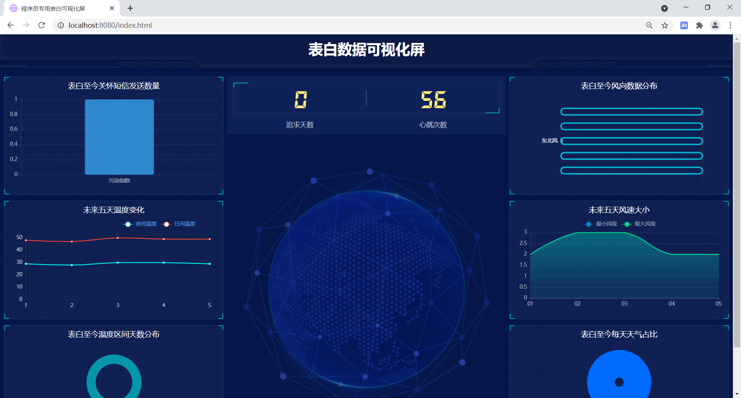This screenshot has width=741, height=398.
Task: Click the scrollbar up arrow
Action: point(737,38)
